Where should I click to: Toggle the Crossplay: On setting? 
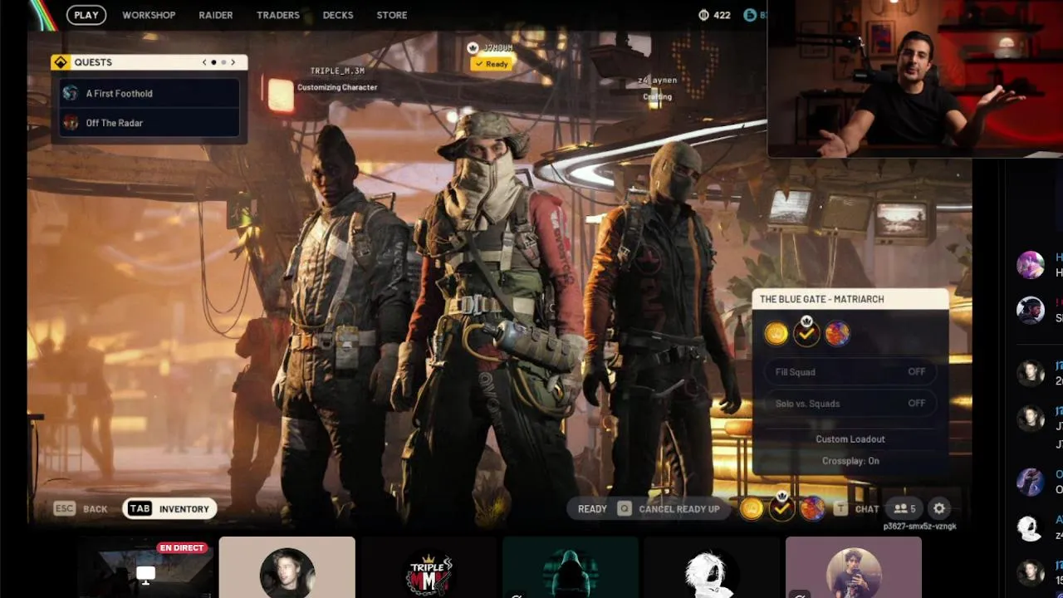coord(850,461)
